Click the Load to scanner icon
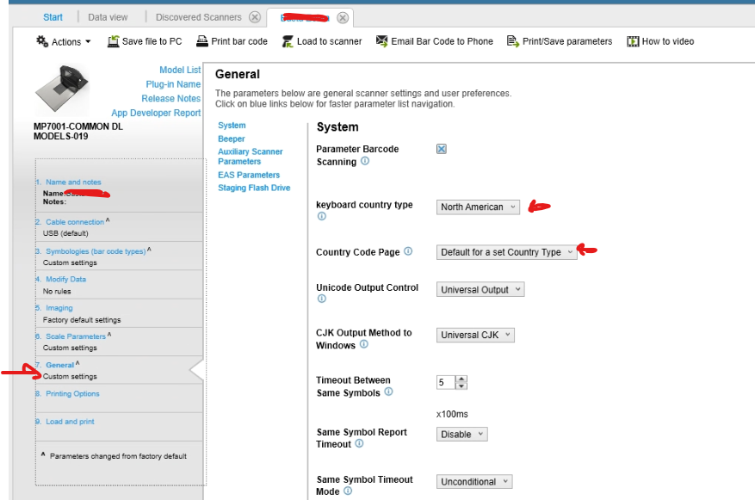Viewport: 755px width, 500px height. pyautogui.click(x=288, y=41)
